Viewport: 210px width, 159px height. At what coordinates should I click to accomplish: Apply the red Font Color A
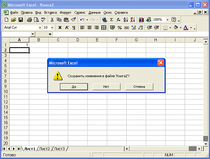pyautogui.click(x=186, y=27)
